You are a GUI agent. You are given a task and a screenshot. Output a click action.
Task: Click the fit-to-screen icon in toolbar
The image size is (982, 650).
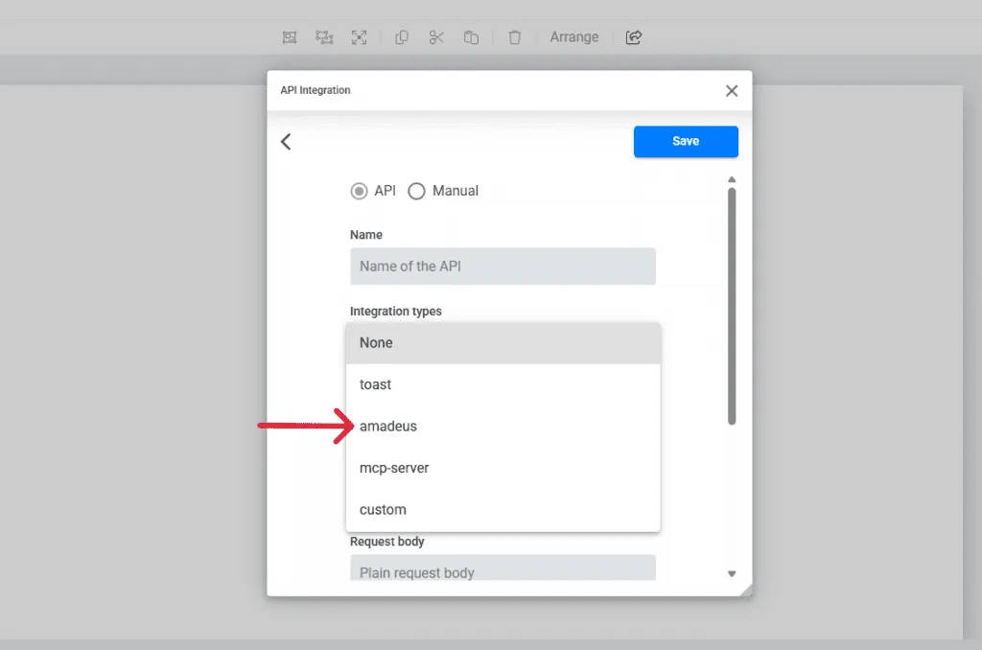[x=359, y=37]
